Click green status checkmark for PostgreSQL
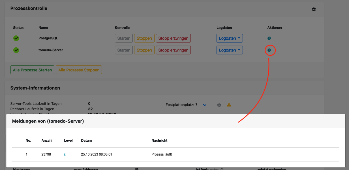 tap(16, 38)
